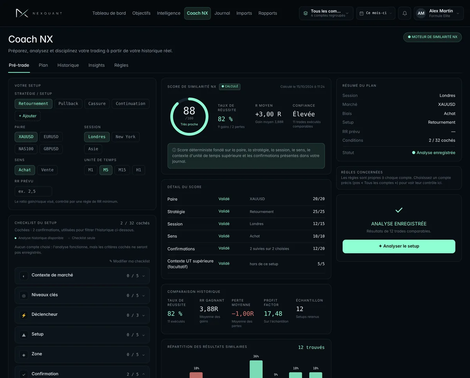
Task: Open the Alex Martin profile menu
Action: pyautogui.click(x=439, y=13)
